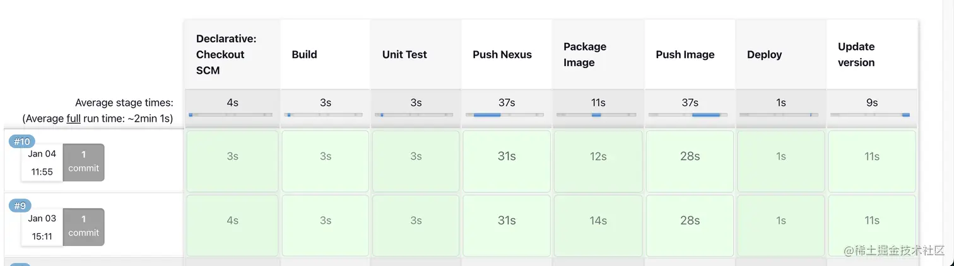Open build #9 Update version 11s cell
This screenshot has height=266, width=954.
click(871, 225)
